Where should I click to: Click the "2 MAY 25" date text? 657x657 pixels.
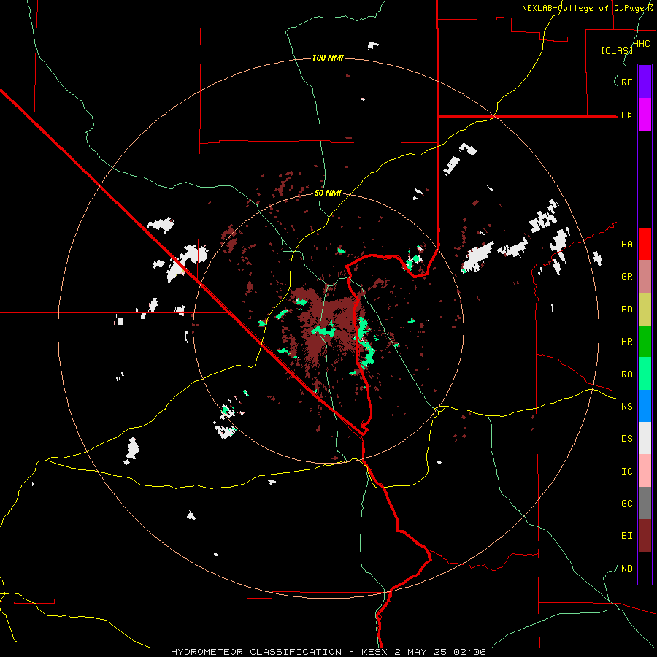422,652
